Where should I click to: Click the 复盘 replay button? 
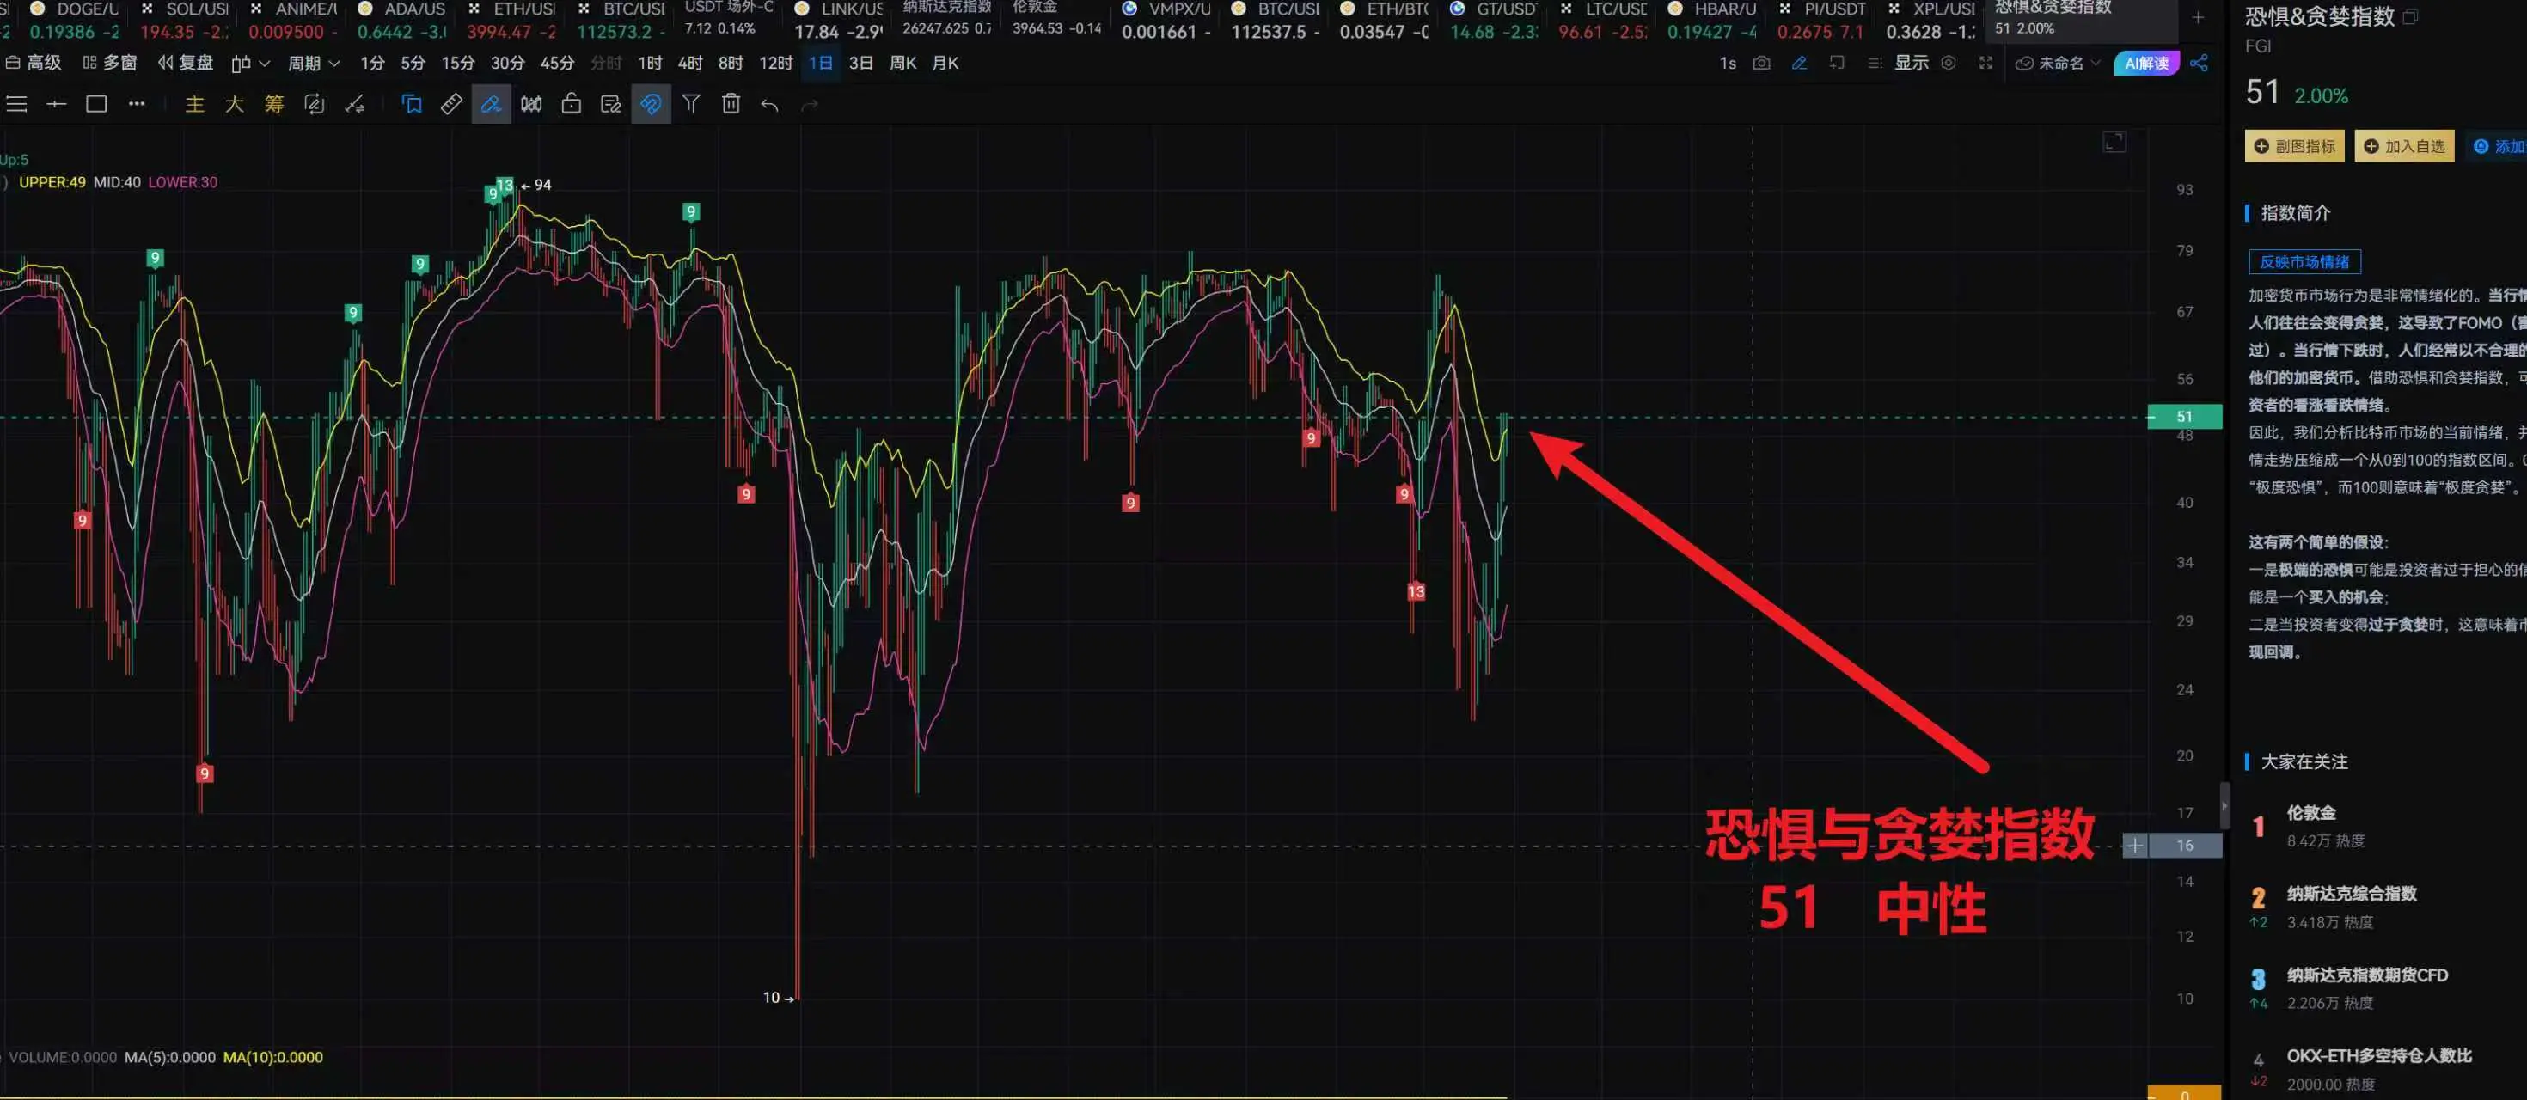pos(186,63)
